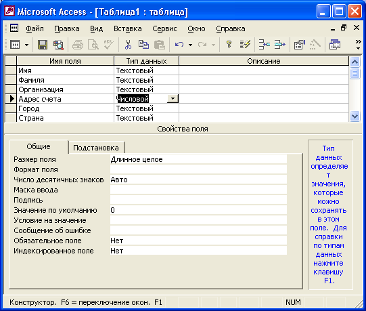Click the Insert Rows toolbar icon
Image resolution: width=366 pixels, height=311 pixels.
[x=265, y=45]
